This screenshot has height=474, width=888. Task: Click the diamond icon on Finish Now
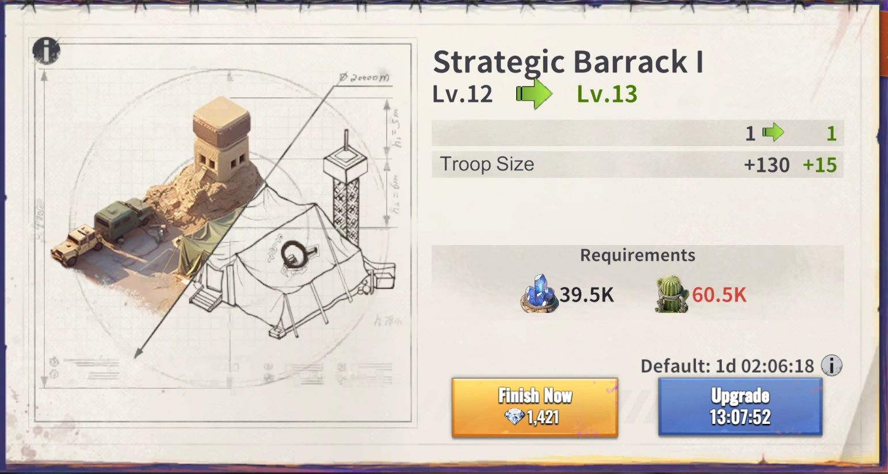click(514, 417)
